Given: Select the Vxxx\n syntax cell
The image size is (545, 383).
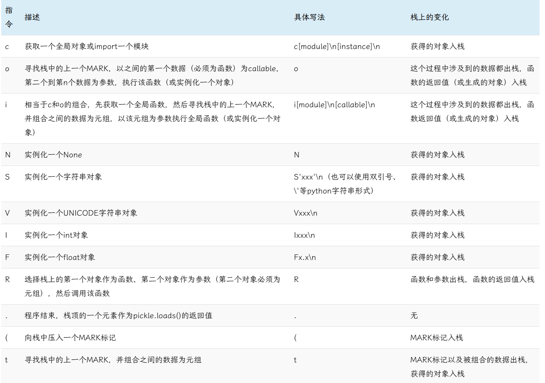Looking at the screenshot, I should 305,213.
